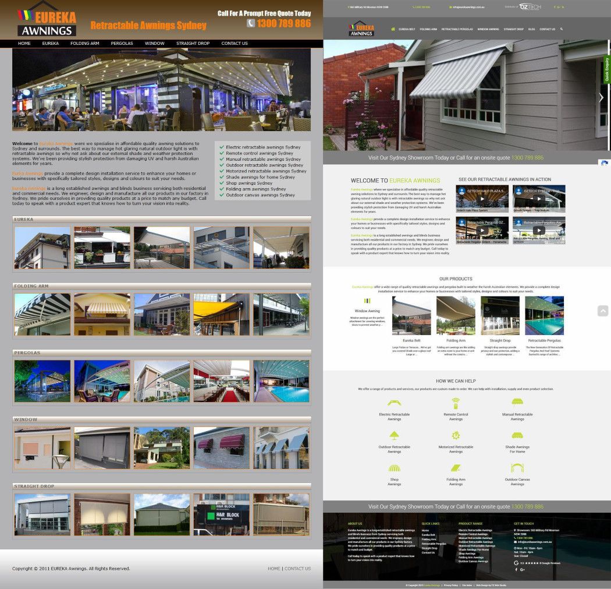Click the reCAPTCHA badge on the right edge
The height and width of the screenshot is (589, 611).
pyautogui.click(x=605, y=164)
